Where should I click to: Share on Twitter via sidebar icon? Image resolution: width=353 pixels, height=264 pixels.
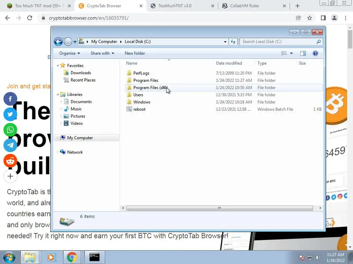tap(10, 114)
